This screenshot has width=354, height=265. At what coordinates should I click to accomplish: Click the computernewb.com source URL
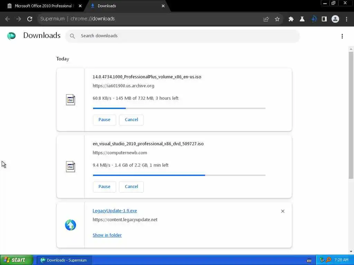pyautogui.click(x=120, y=153)
